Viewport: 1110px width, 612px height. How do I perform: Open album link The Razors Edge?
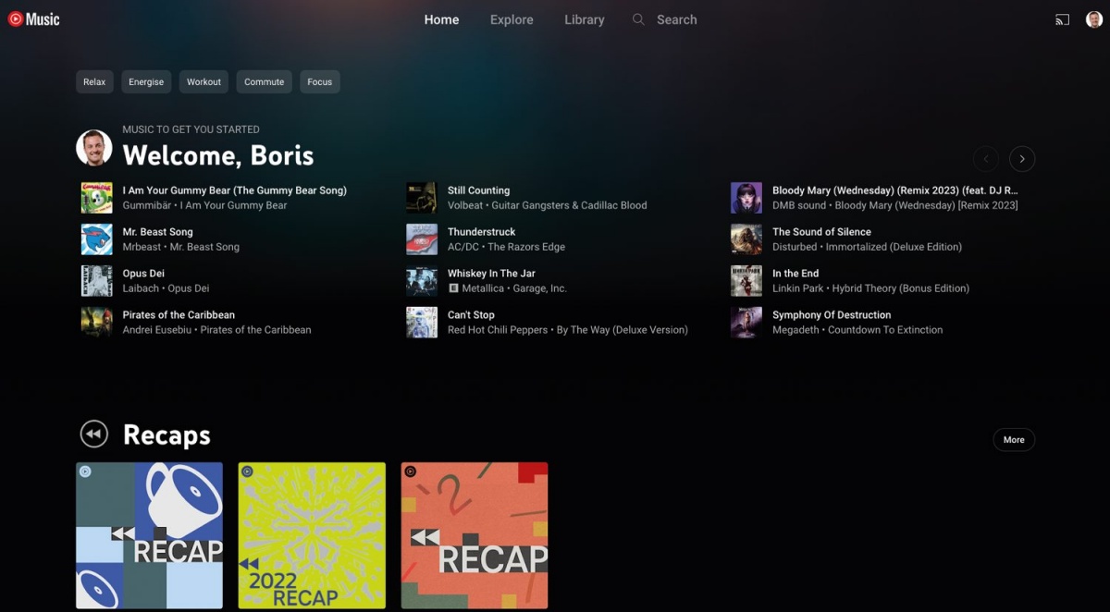click(x=526, y=247)
